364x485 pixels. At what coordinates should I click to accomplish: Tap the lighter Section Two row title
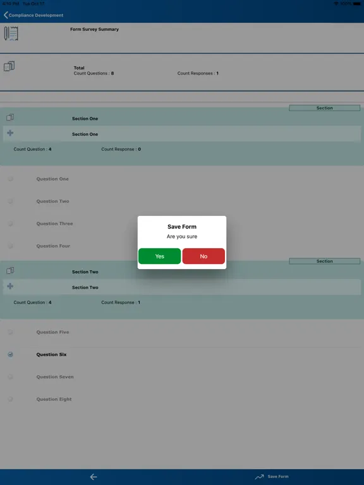(x=85, y=287)
